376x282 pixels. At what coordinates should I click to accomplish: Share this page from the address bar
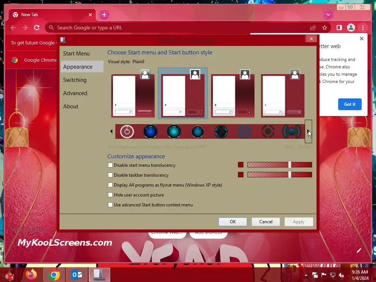[313, 28]
